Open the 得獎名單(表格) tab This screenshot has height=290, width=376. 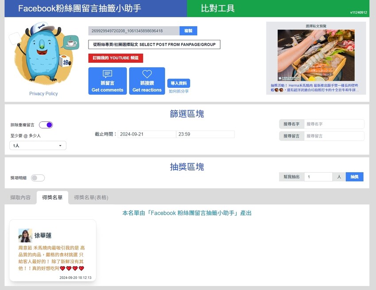(x=91, y=197)
